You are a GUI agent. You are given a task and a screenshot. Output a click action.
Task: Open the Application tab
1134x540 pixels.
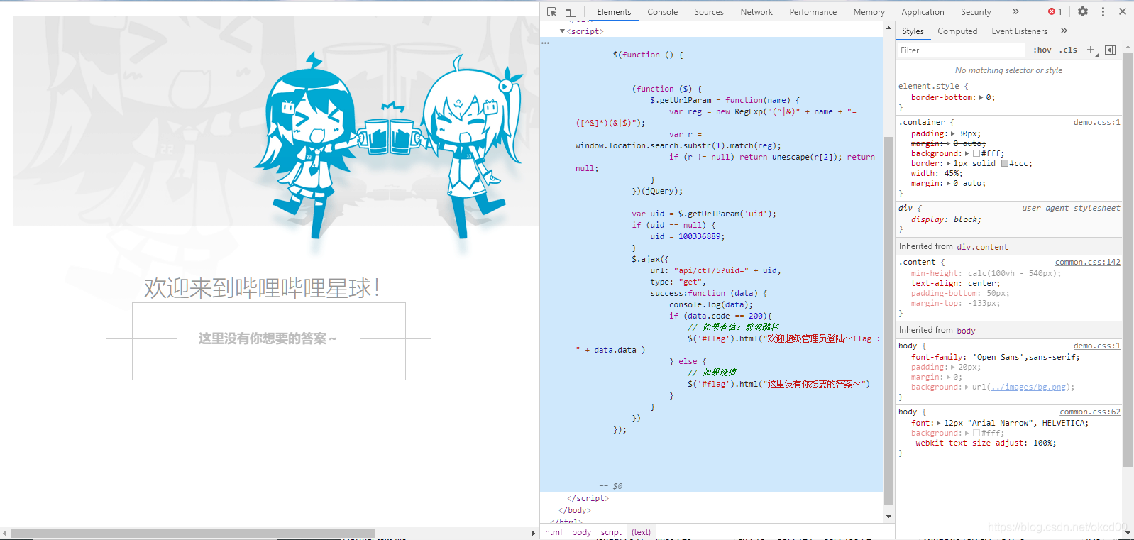pyautogui.click(x=923, y=11)
